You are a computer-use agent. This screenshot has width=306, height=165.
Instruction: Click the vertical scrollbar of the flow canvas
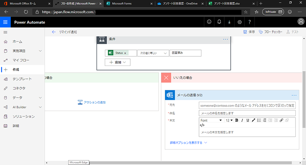click(304, 99)
